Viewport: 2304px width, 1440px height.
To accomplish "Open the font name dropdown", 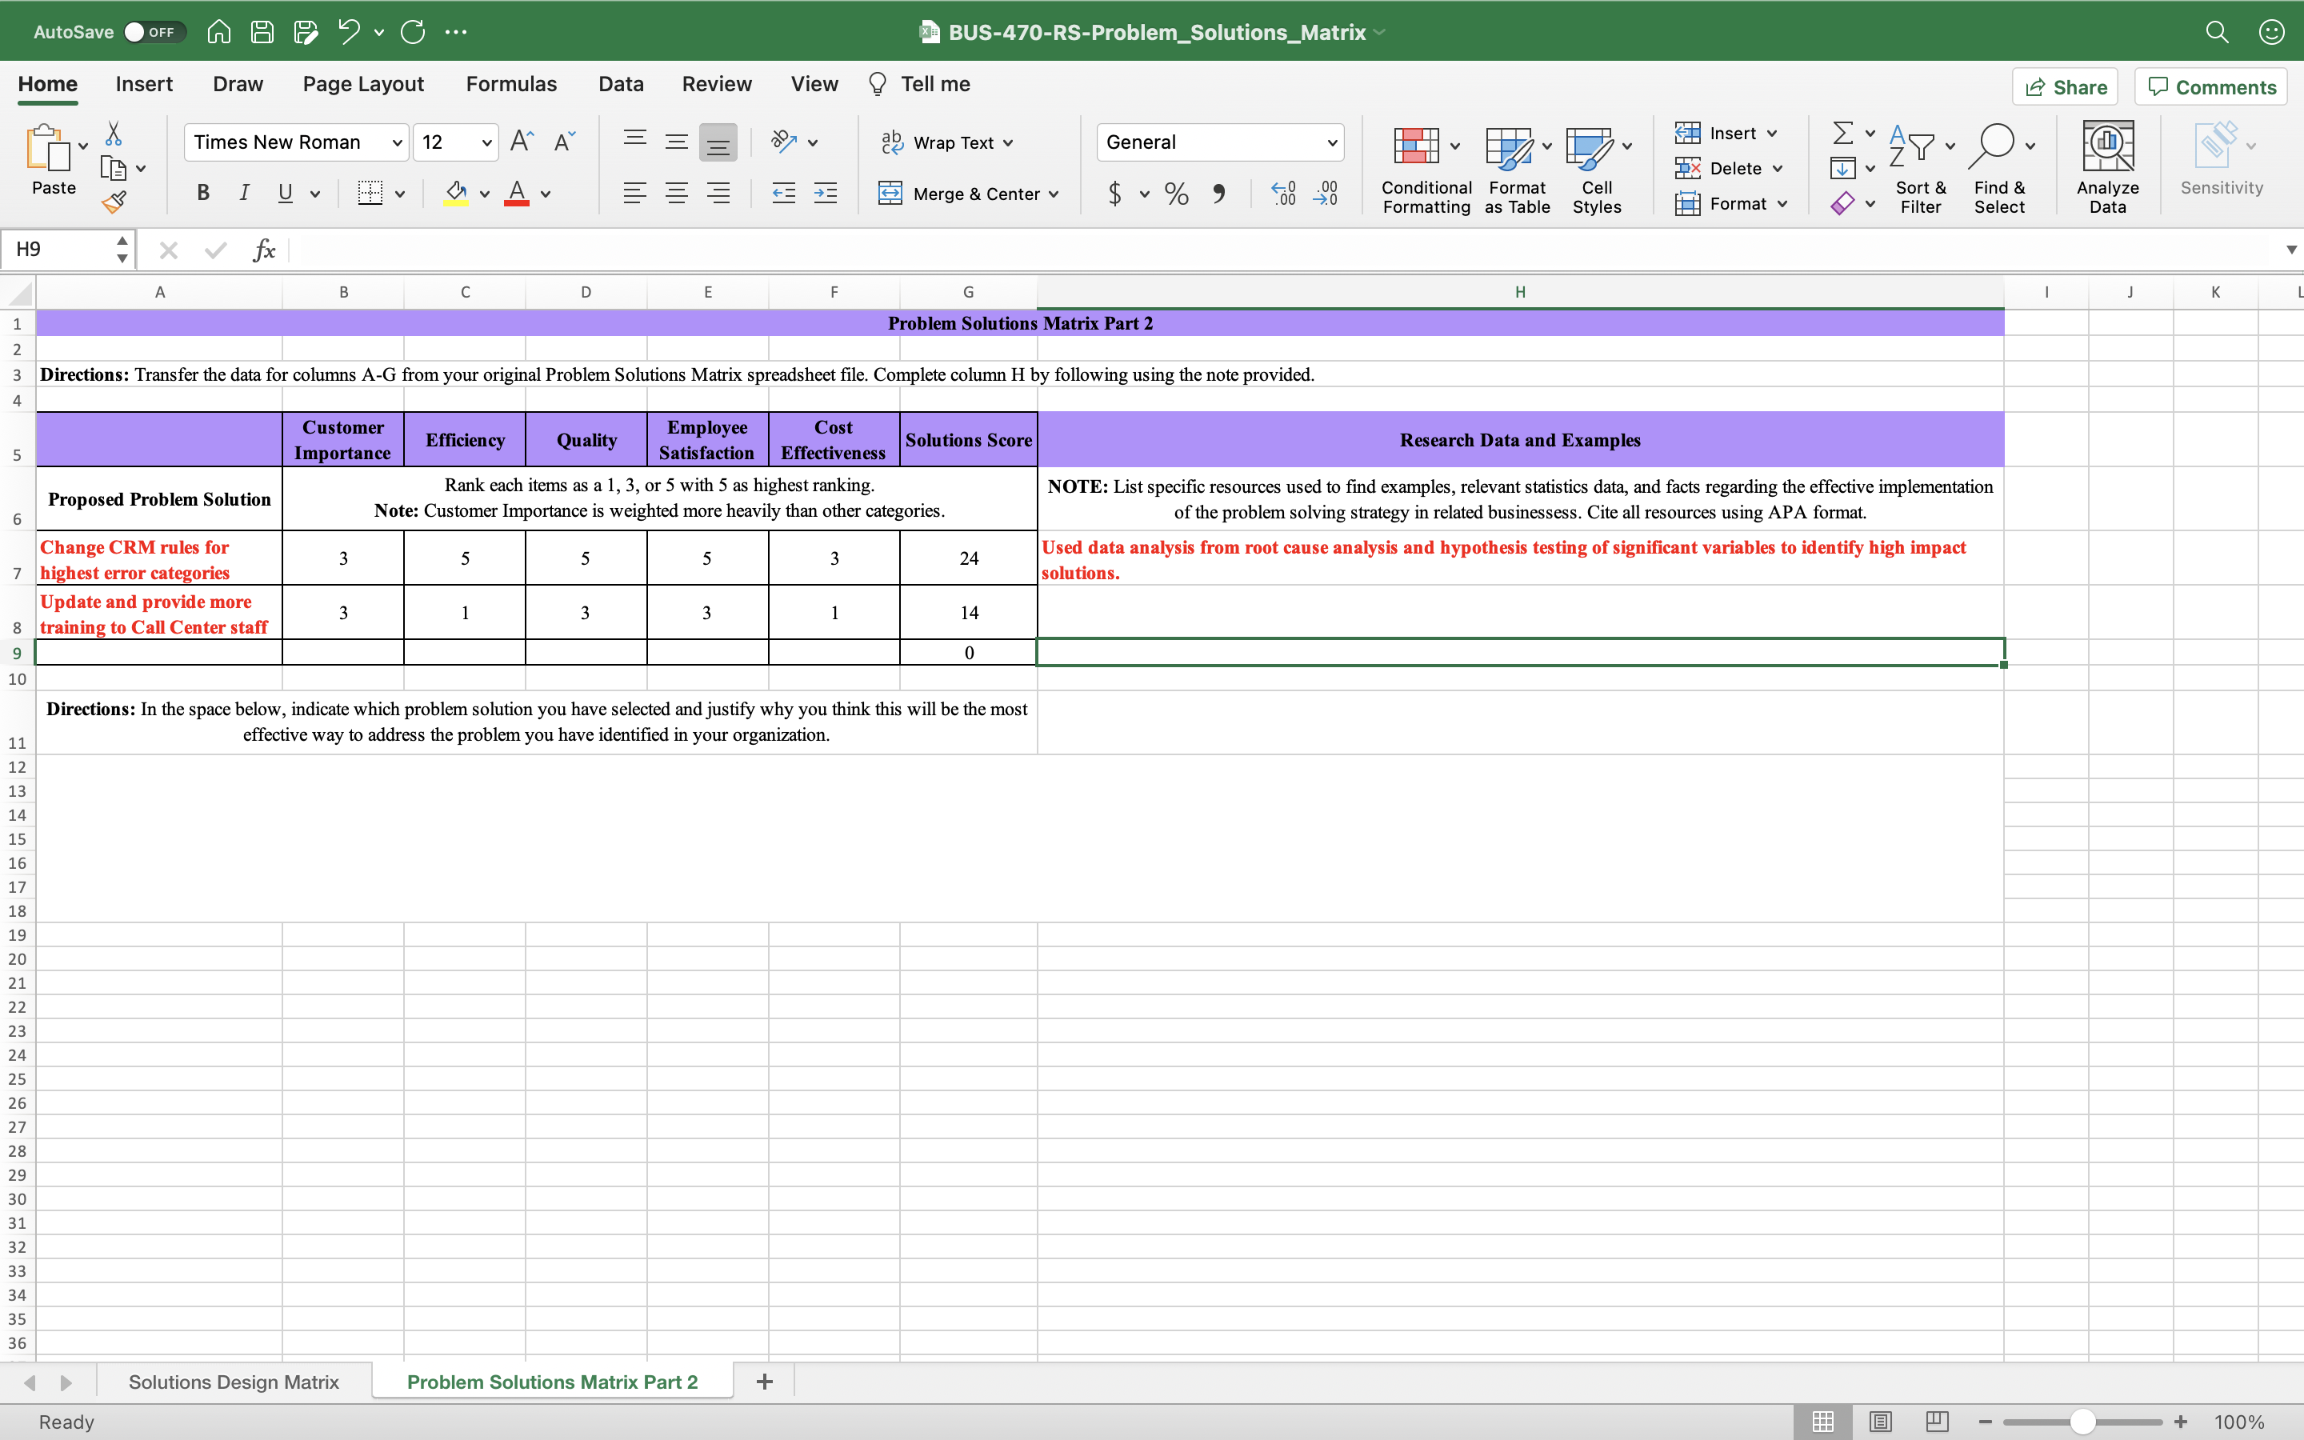I will point(397,143).
